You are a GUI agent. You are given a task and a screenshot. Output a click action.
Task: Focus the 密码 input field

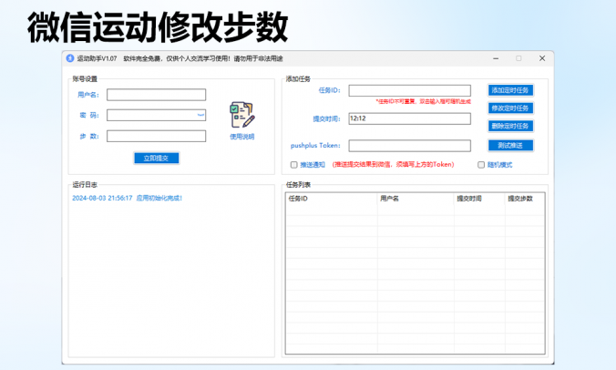(x=157, y=115)
